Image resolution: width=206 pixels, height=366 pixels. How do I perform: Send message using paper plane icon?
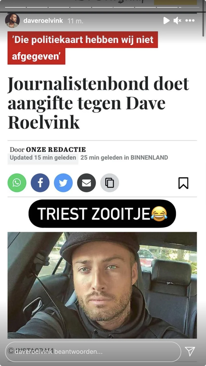(x=190, y=352)
